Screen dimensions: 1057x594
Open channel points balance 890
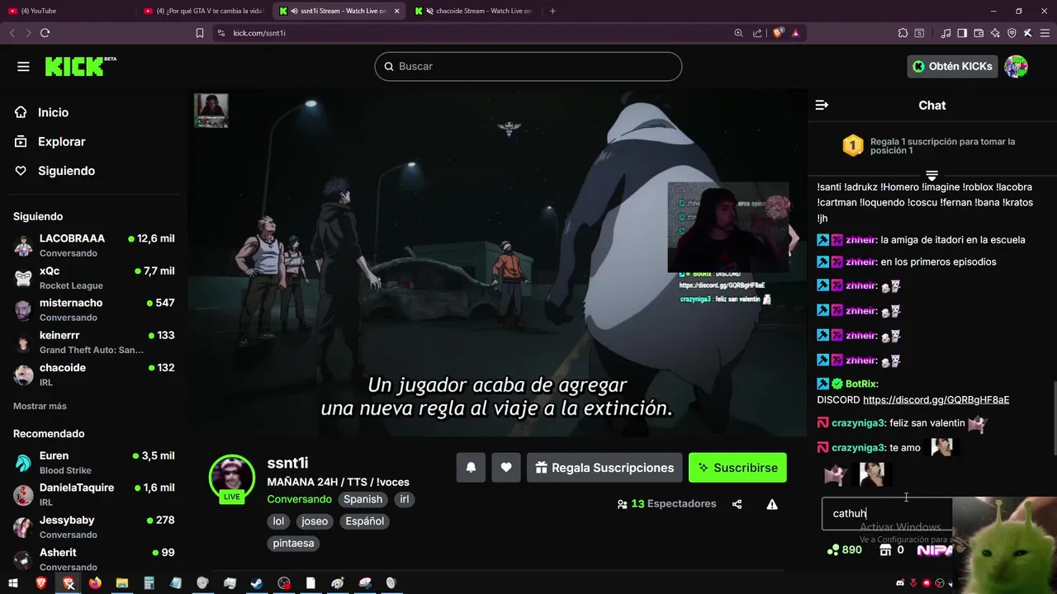pyautogui.click(x=844, y=550)
